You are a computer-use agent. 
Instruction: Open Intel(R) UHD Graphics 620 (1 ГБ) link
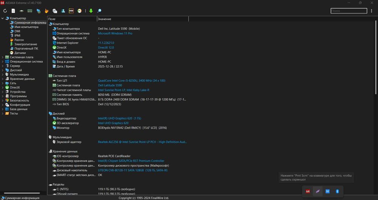pyautogui.click(x=119, y=118)
